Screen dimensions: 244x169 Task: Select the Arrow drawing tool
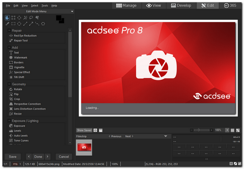point(31,24)
